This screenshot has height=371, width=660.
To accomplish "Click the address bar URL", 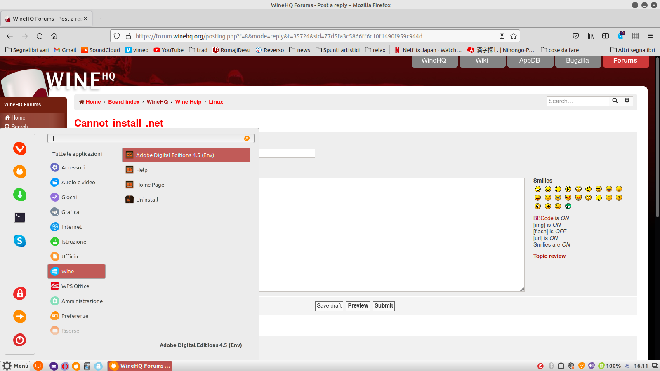I will [x=279, y=36].
